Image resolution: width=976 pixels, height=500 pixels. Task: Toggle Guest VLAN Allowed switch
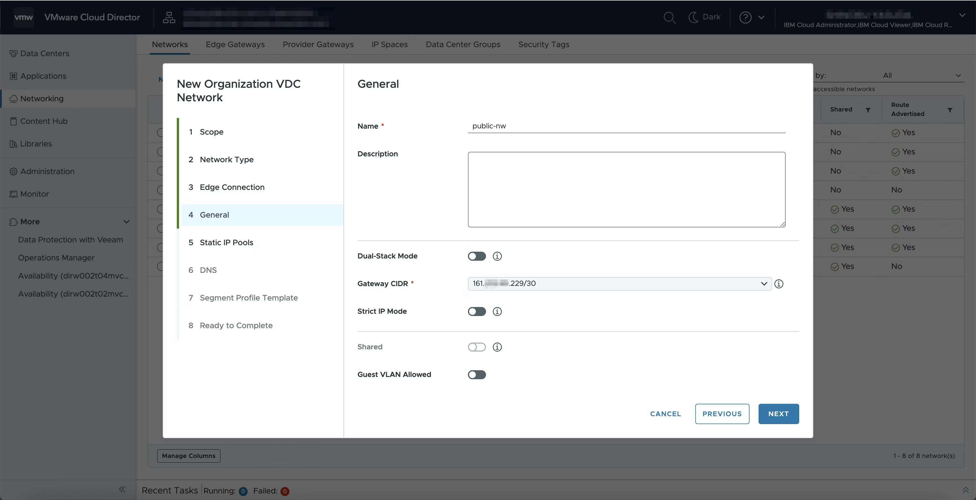[477, 375]
